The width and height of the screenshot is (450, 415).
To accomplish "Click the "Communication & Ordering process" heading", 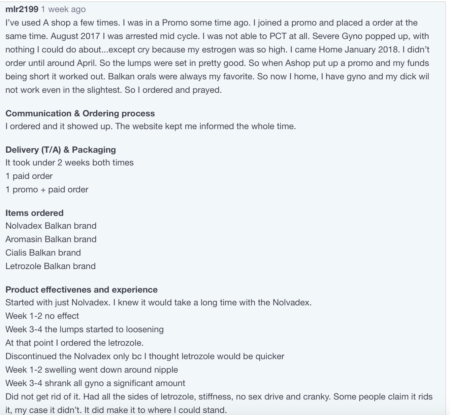I will coord(80,113).
